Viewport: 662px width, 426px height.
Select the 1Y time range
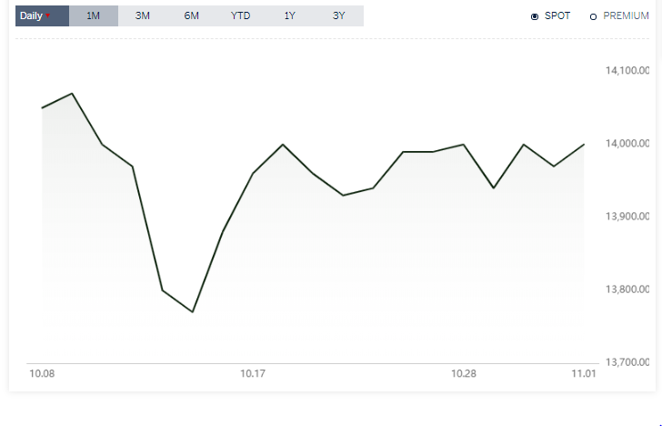click(x=289, y=16)
